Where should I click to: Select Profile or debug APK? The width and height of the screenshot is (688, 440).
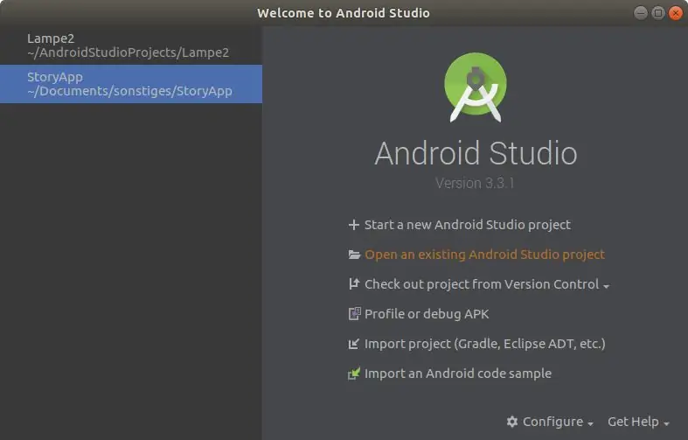(x=427, y=314)
